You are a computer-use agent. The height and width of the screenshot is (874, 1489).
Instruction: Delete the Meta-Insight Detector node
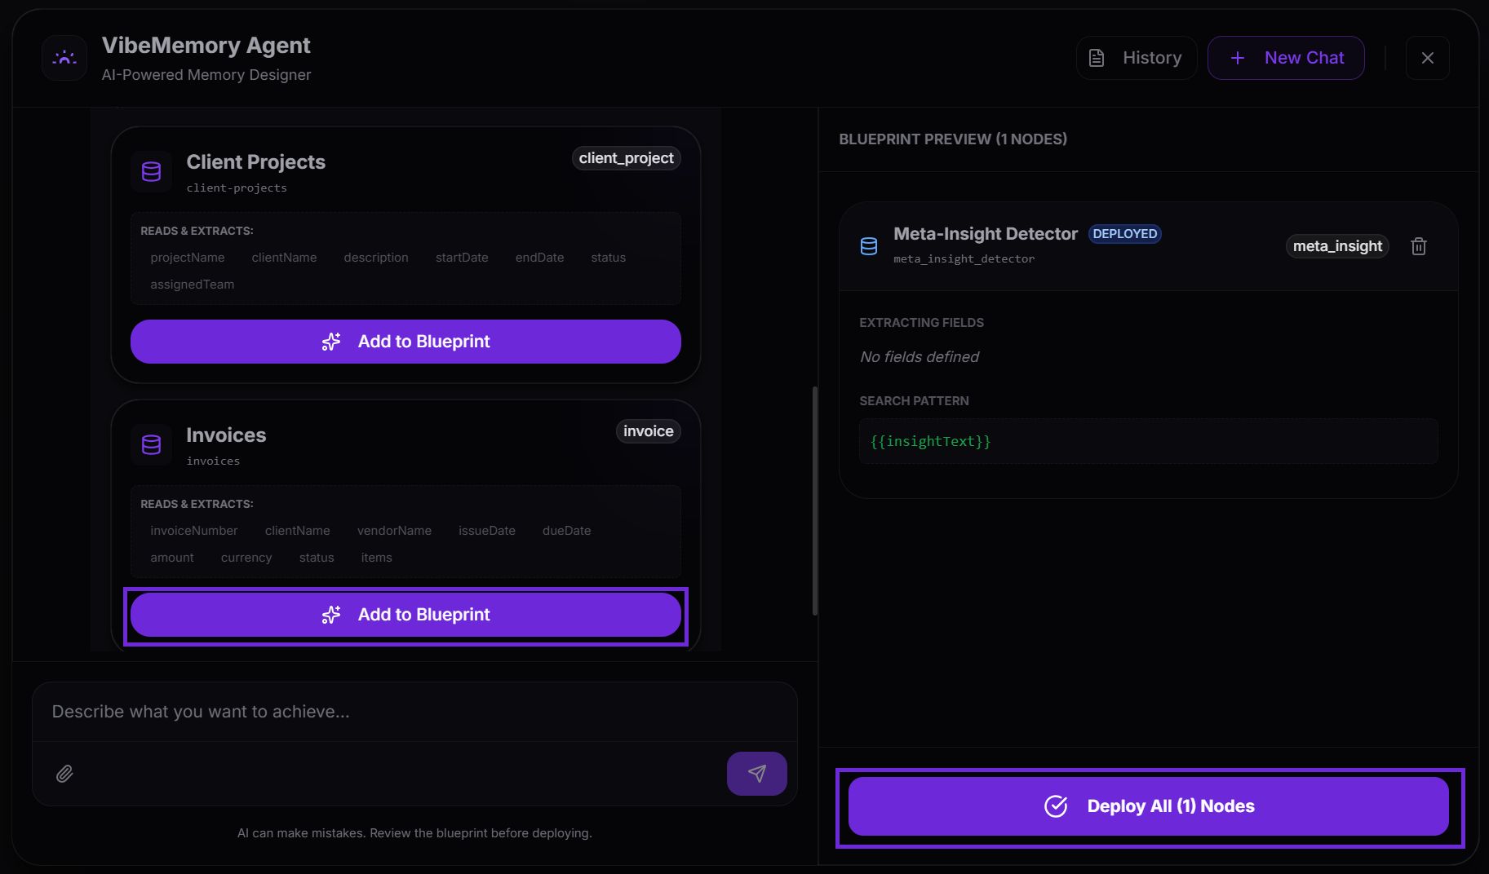click(1418, 246)
